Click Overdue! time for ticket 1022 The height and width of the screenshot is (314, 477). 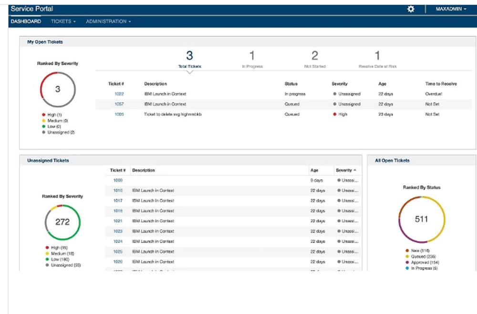434,94
